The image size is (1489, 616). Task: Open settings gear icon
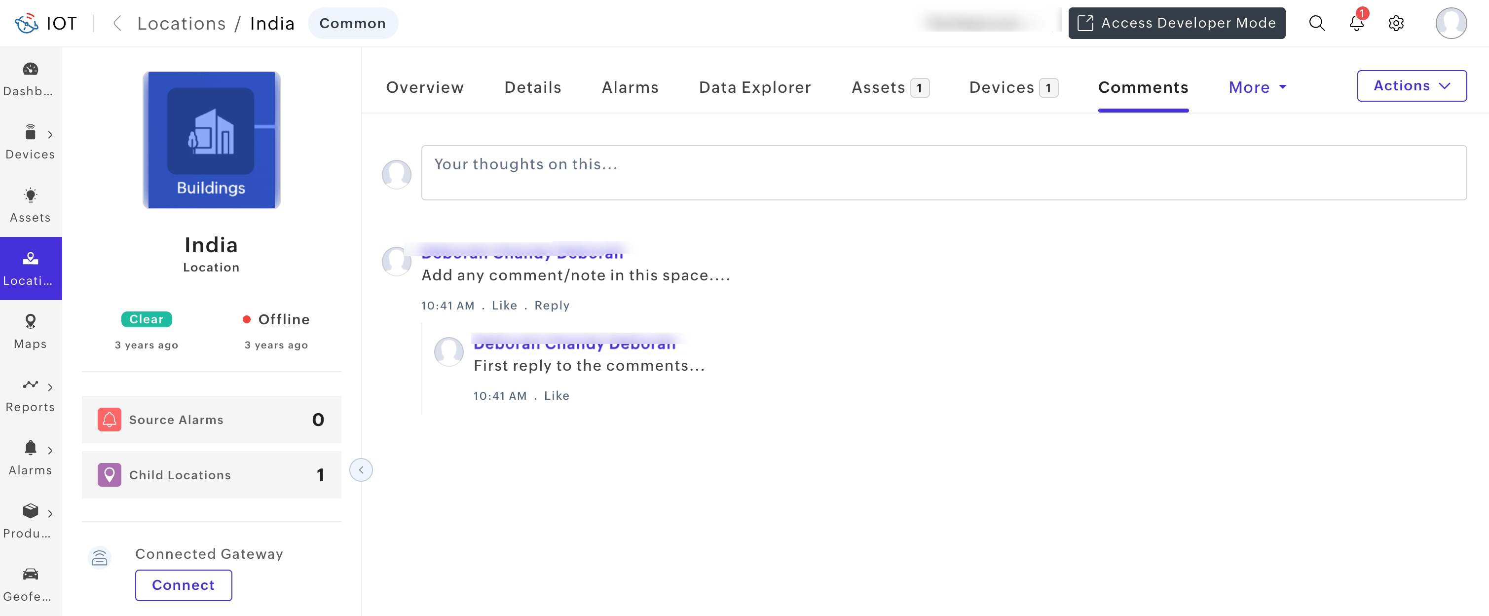point(1396,23)
